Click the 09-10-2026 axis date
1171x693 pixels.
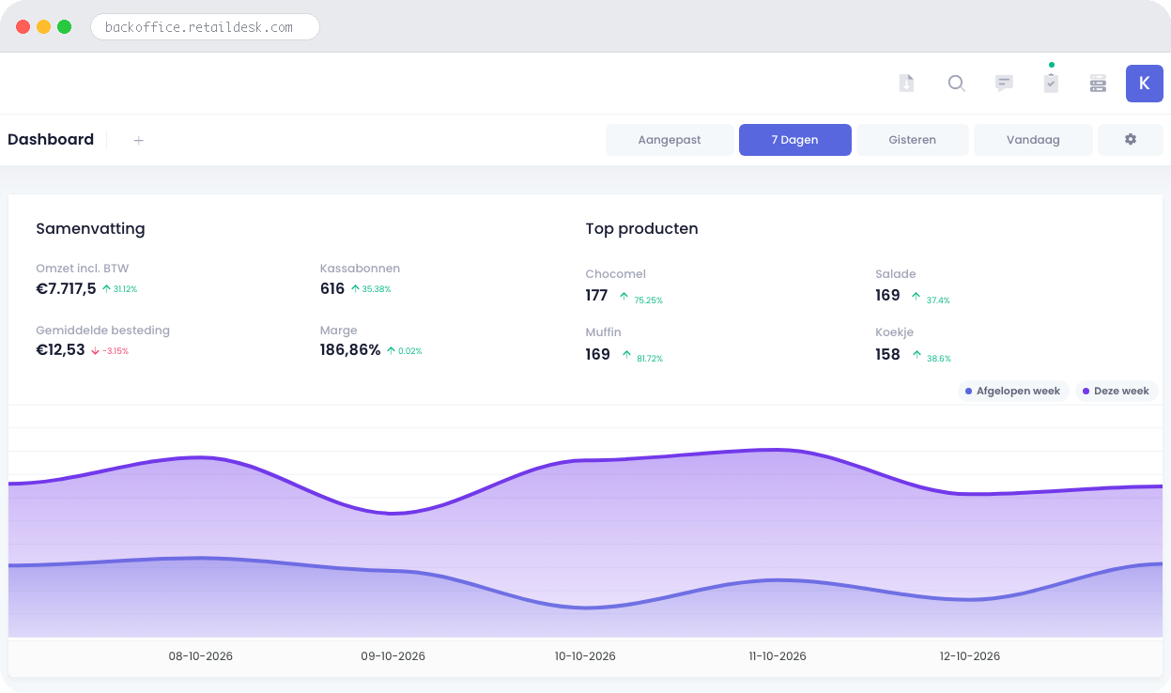(393, 656)
